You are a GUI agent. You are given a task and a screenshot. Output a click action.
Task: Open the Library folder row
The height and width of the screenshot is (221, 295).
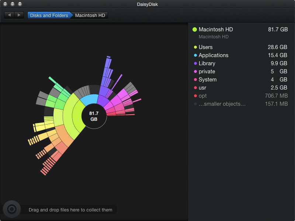(x=240, y=63)
